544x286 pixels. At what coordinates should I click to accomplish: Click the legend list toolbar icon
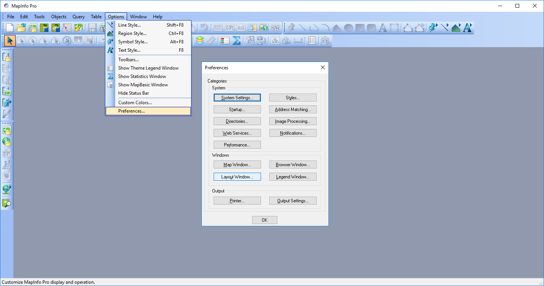pyautogui.click(x=225, y=40)
